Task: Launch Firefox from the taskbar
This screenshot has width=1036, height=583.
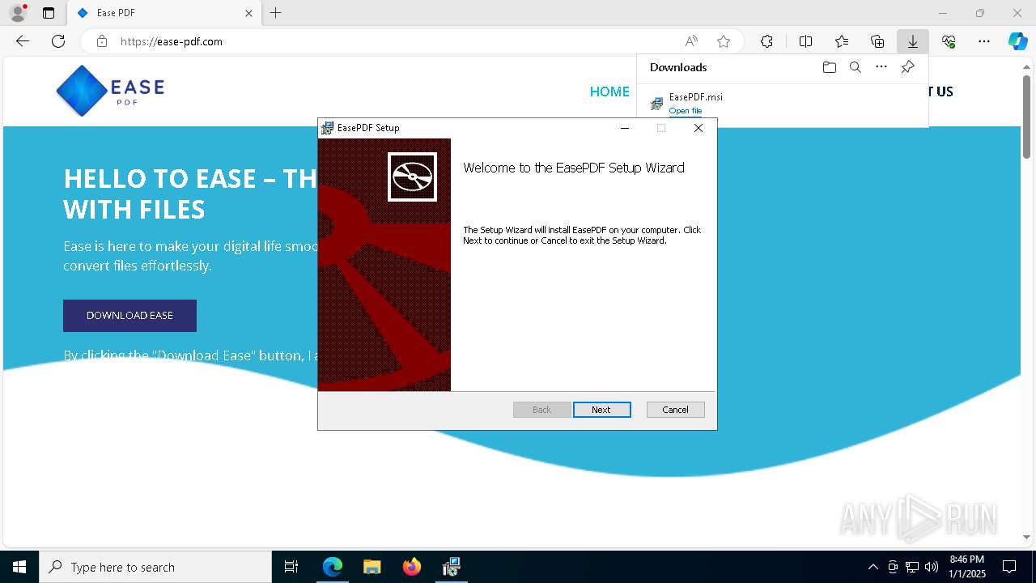Action: coord(411,567)
